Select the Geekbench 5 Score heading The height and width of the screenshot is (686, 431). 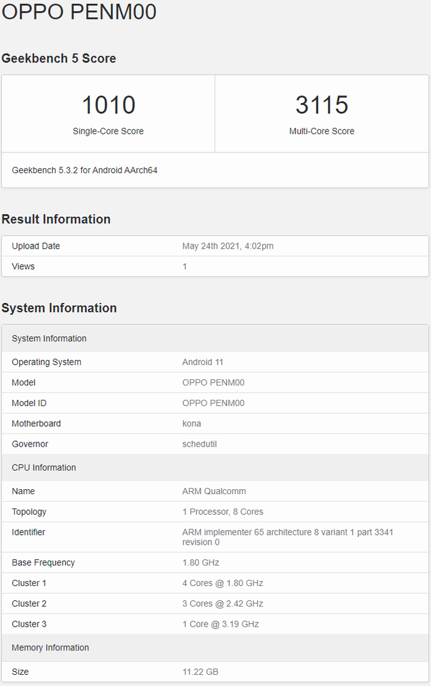click(x=59, y=58)
